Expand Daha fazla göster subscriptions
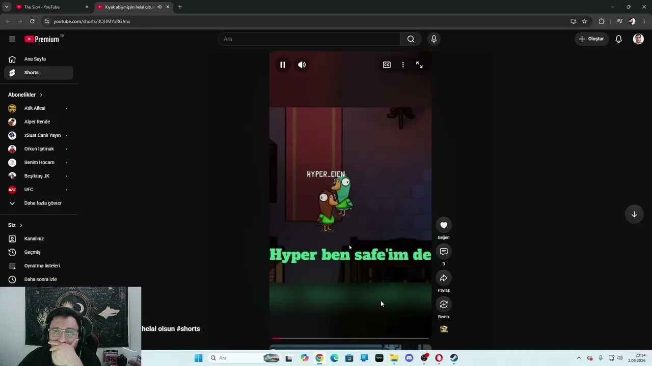This screenshot has height=366, width=652. (39, 203)
